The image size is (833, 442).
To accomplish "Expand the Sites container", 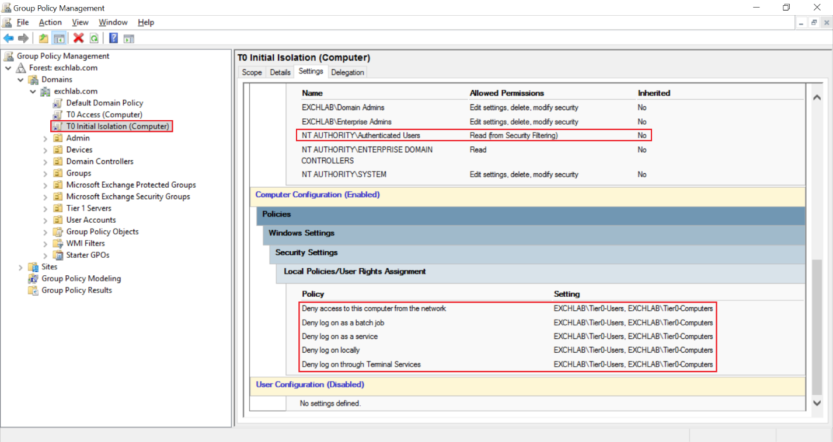I will 20,266.
